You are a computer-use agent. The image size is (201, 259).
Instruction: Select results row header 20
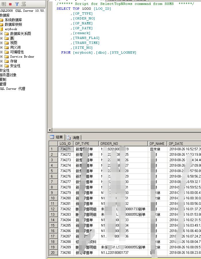point(53,253)
